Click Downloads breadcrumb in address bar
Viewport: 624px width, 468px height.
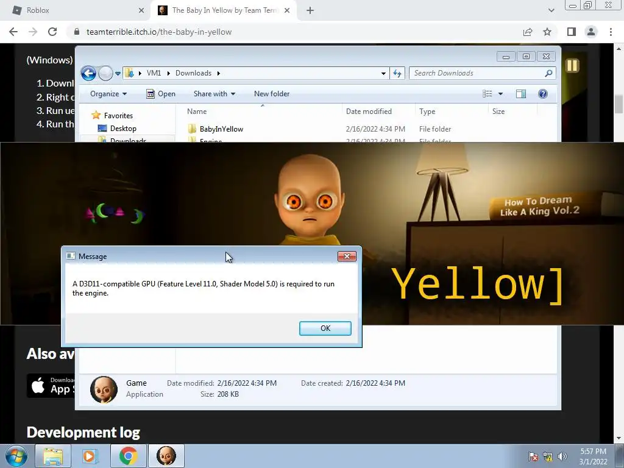pos(193,73)
